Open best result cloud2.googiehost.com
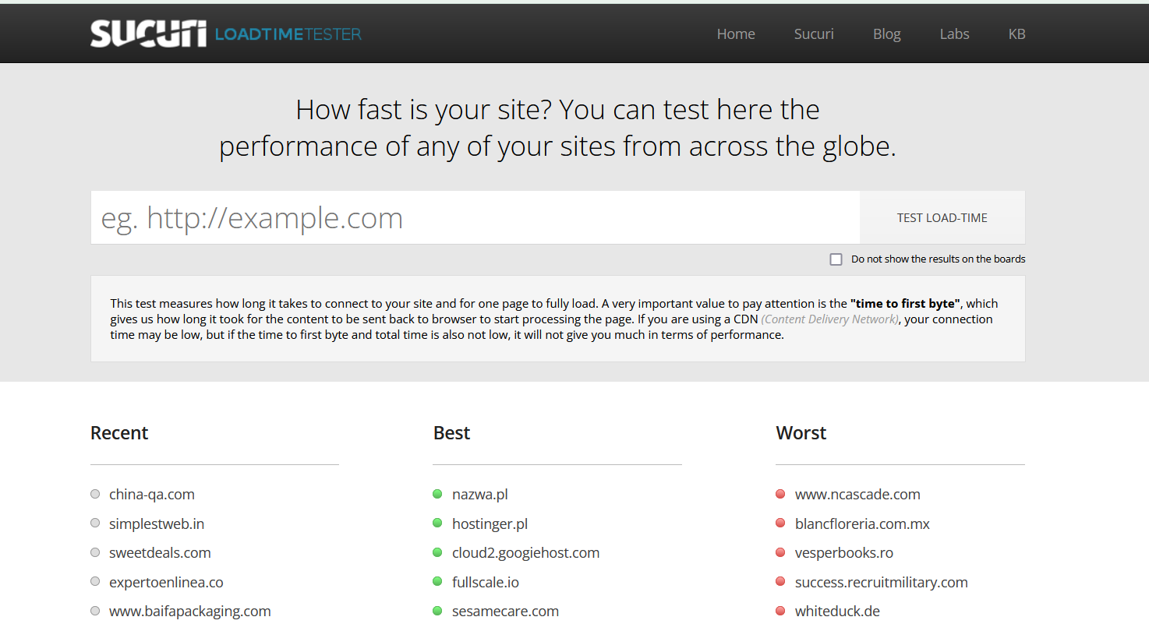Image resolution: width=1149 pixels, height=631 pixels. pyautogui.click(x=526, y=552)
